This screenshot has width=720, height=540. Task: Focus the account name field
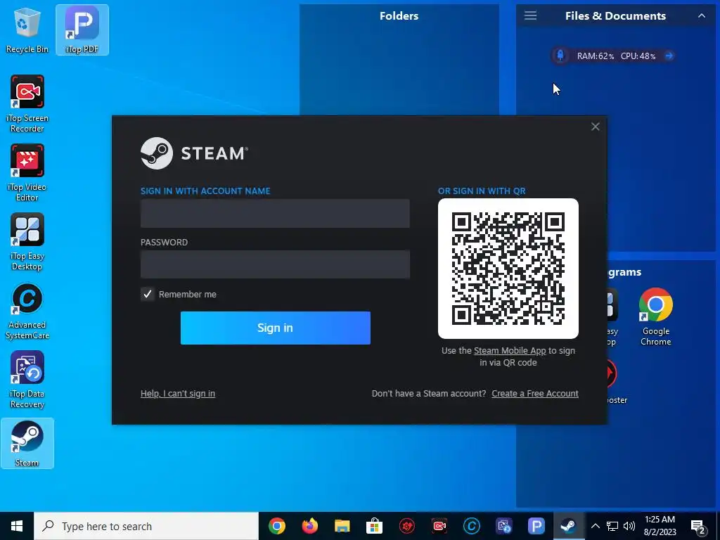[x=275, y=214]
